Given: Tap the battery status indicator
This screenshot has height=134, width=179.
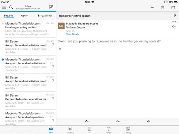Looking at the screenshot, I should coord(176,2).
